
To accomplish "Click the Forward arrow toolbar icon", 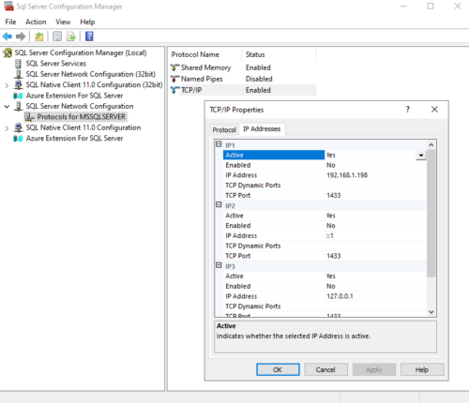I will point(21,37).
